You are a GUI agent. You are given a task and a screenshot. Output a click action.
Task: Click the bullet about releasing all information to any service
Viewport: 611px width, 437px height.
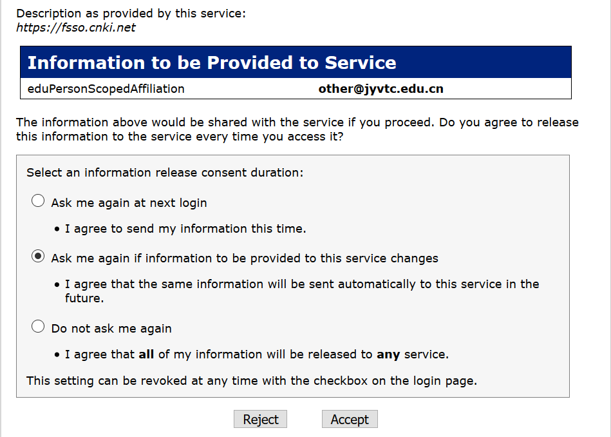point(256,354)
